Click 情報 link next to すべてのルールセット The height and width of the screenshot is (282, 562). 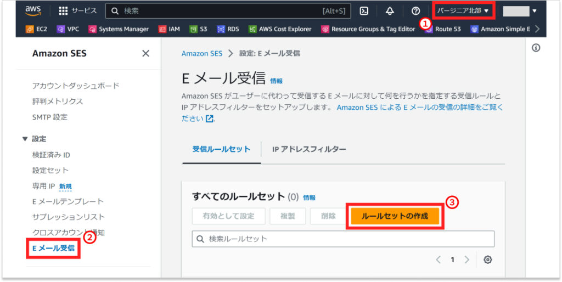coord(310,198)
